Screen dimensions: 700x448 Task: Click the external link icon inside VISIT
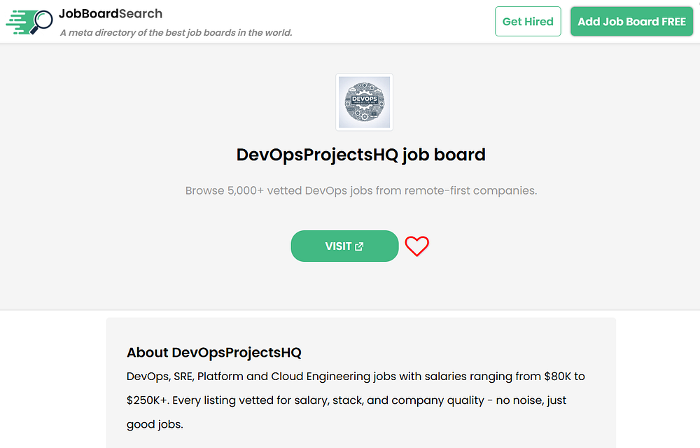(360, 246)
